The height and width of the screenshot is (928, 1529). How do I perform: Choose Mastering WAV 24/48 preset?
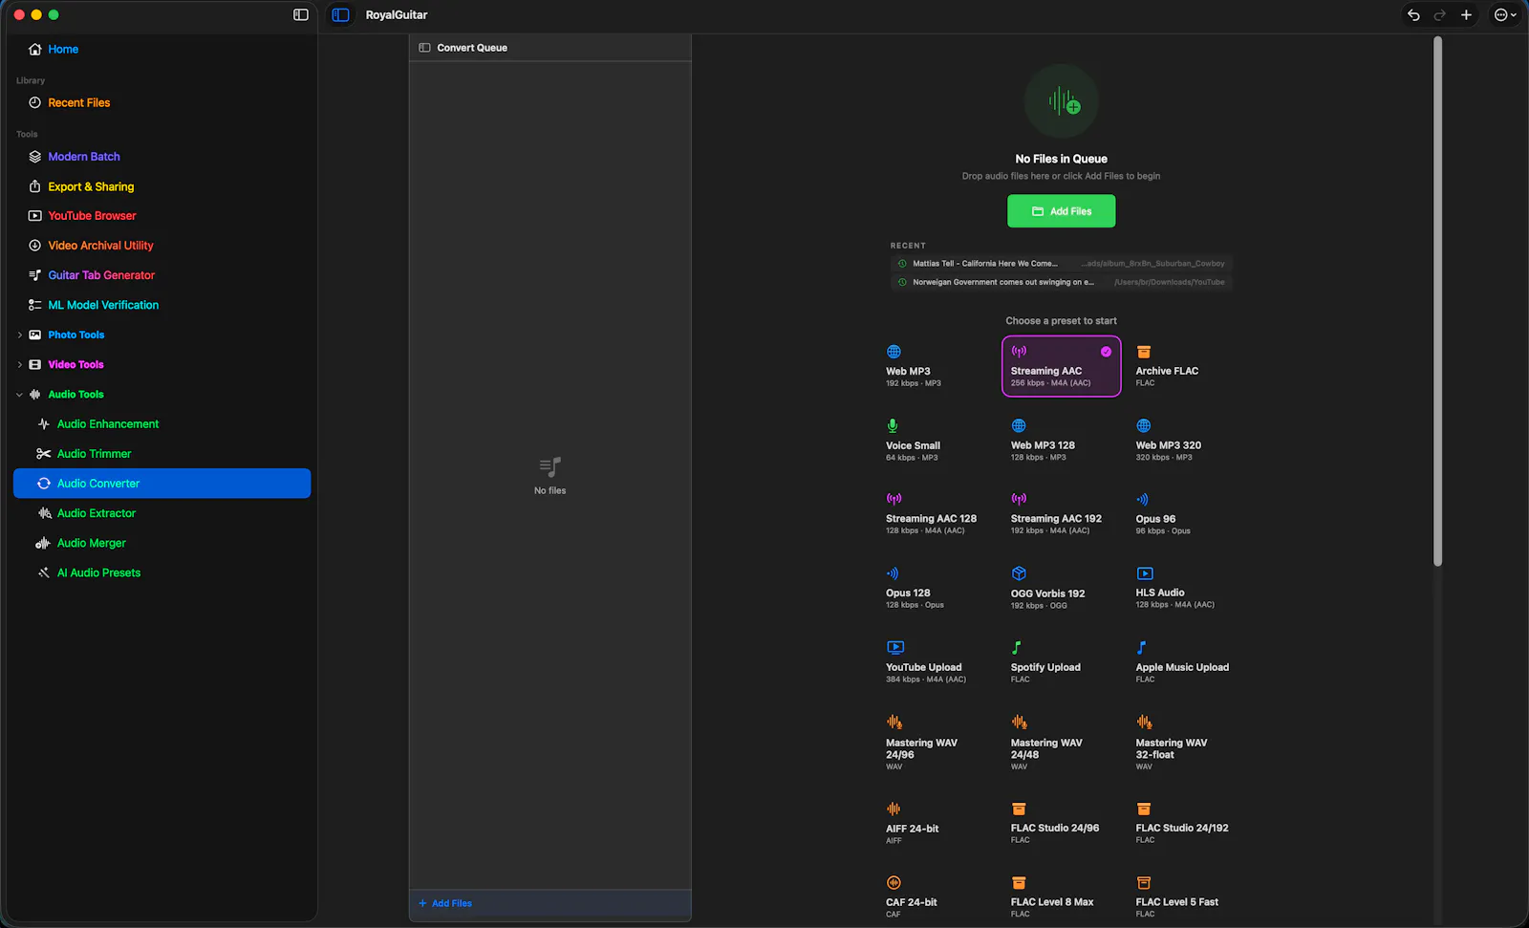[x=1061, y=743]
